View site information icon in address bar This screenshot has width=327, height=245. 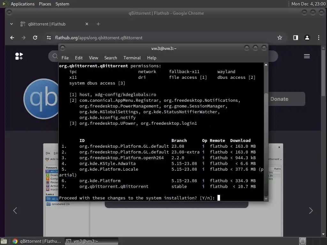[49, 38]
